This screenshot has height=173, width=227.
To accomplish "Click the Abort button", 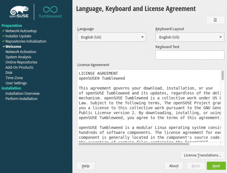I will 174,166.
